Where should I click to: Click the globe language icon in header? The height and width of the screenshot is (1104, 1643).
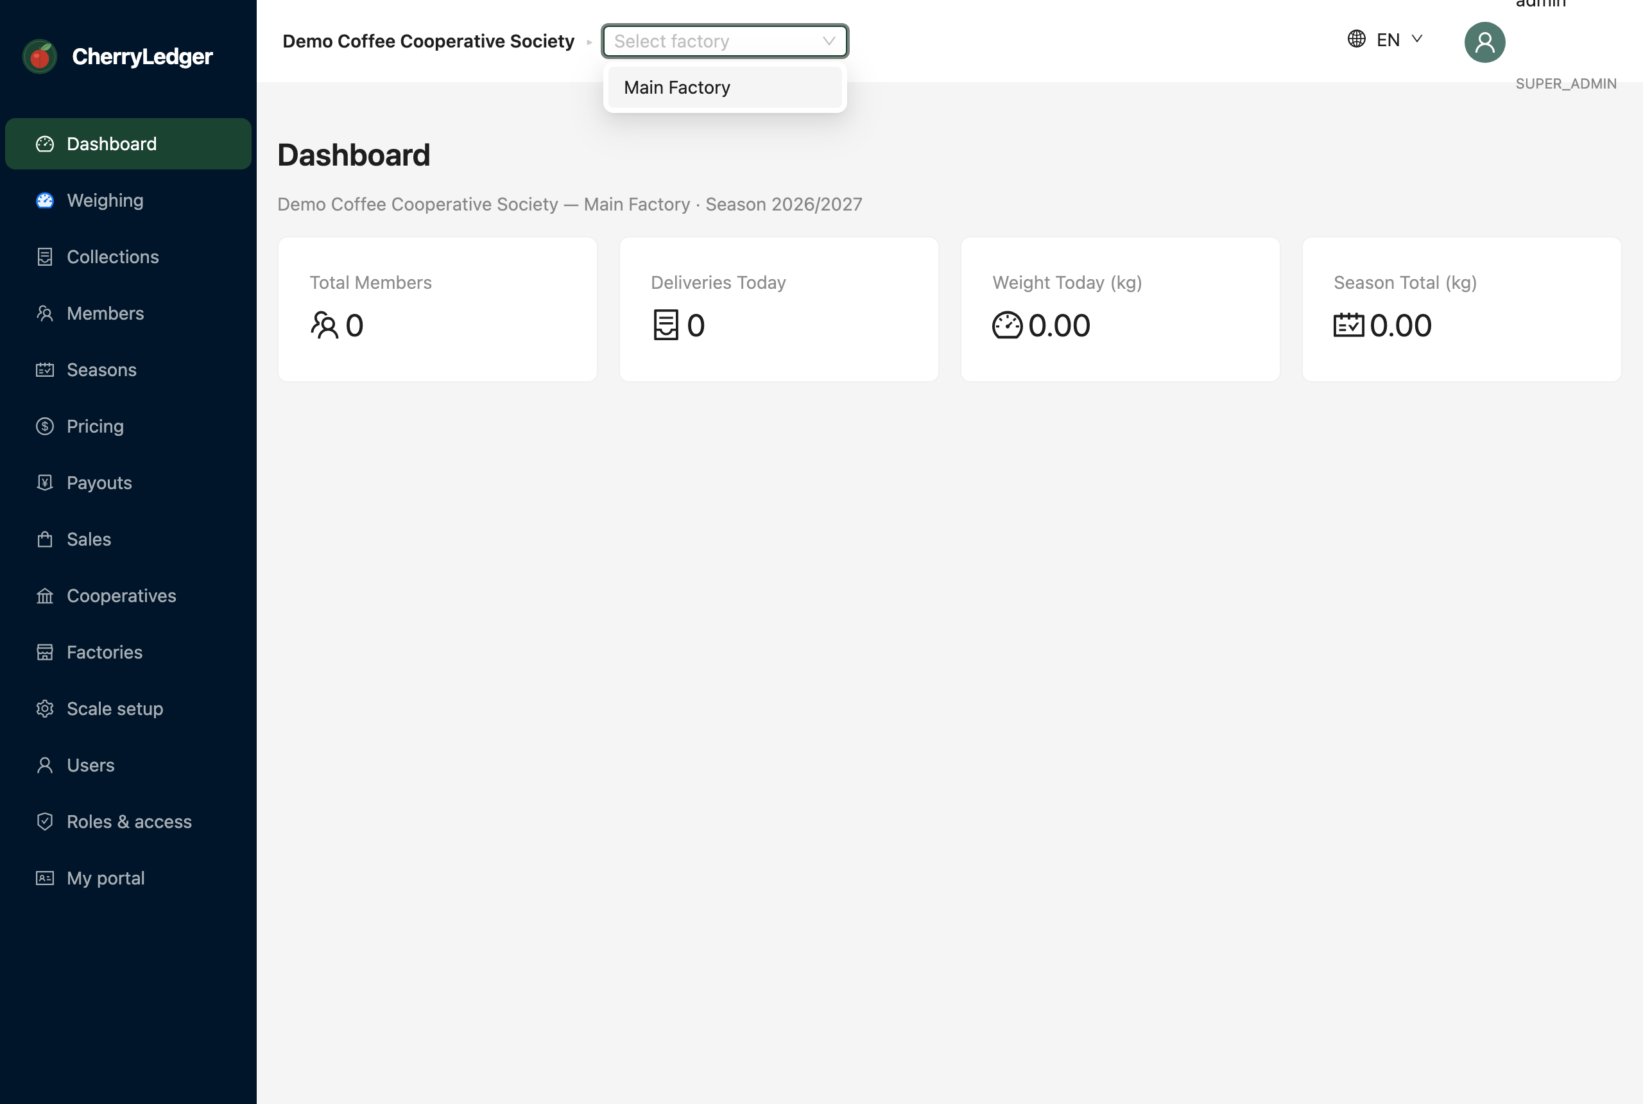pos(1357,39)
